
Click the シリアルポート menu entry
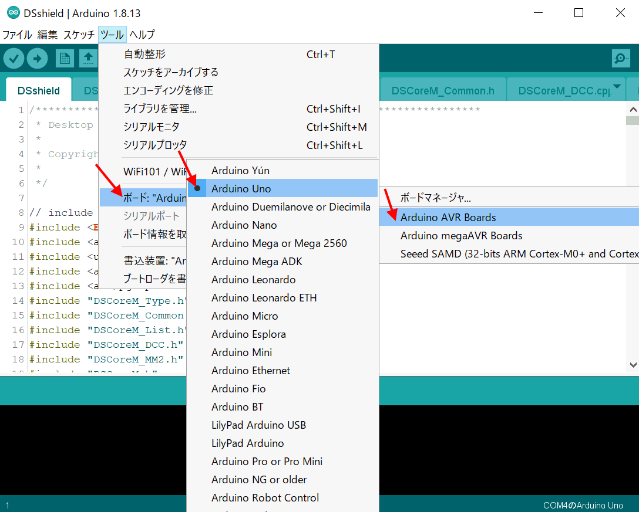[x=143, y=216]
